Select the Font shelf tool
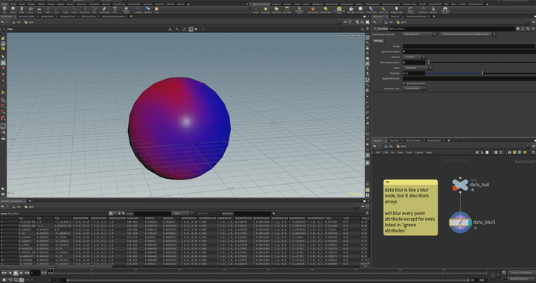 click(x=115, y=10)
